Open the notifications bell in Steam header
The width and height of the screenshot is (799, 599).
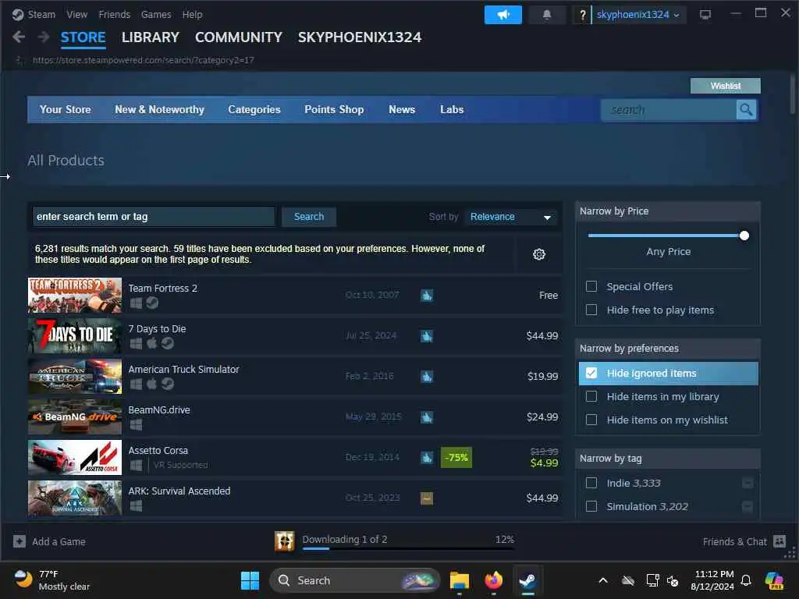[x=547, y=15]
